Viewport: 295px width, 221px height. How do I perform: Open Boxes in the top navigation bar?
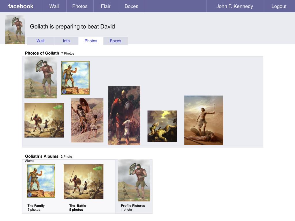tap(131, 6)
